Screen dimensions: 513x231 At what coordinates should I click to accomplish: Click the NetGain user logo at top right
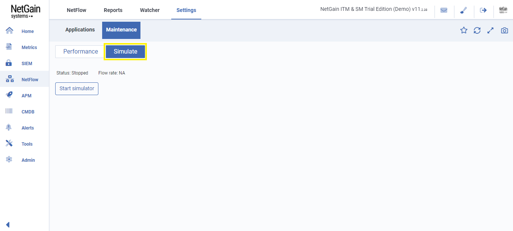coord(503,10)
